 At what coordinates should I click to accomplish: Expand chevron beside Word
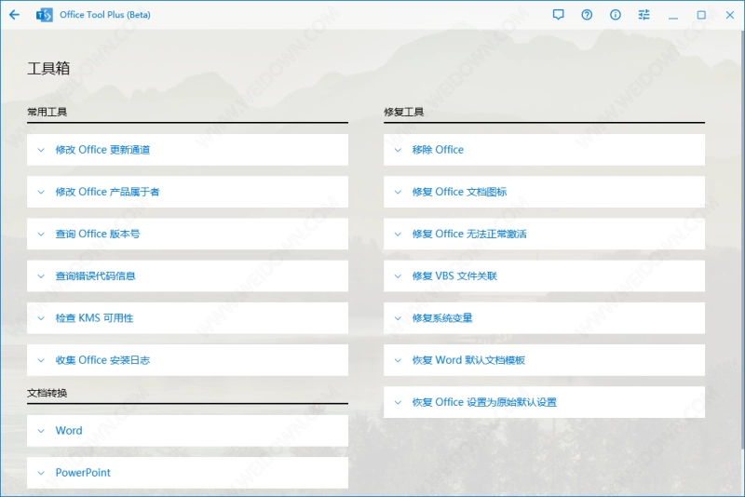41,431
